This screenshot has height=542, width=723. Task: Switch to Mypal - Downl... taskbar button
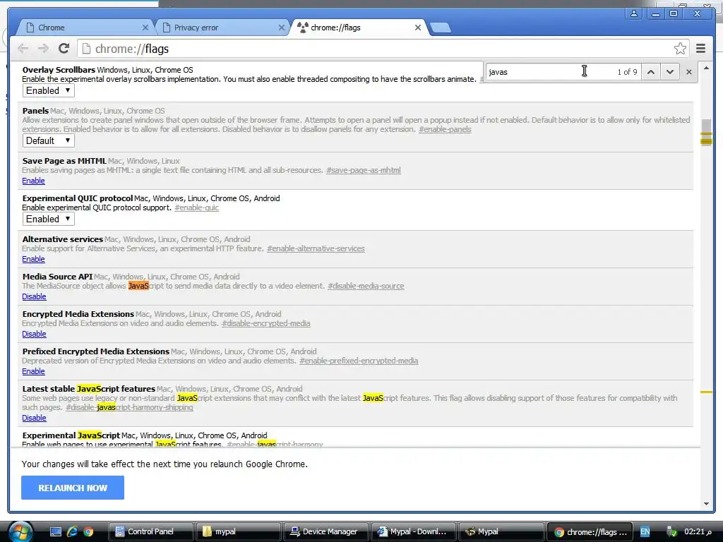413,531
